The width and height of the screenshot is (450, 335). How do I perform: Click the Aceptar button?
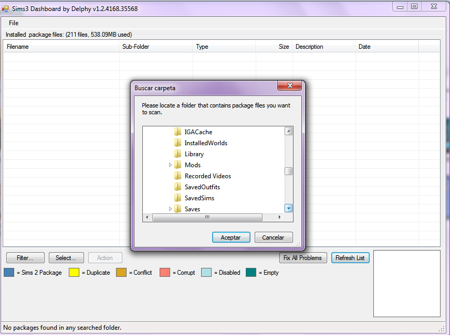pos(231,237)
